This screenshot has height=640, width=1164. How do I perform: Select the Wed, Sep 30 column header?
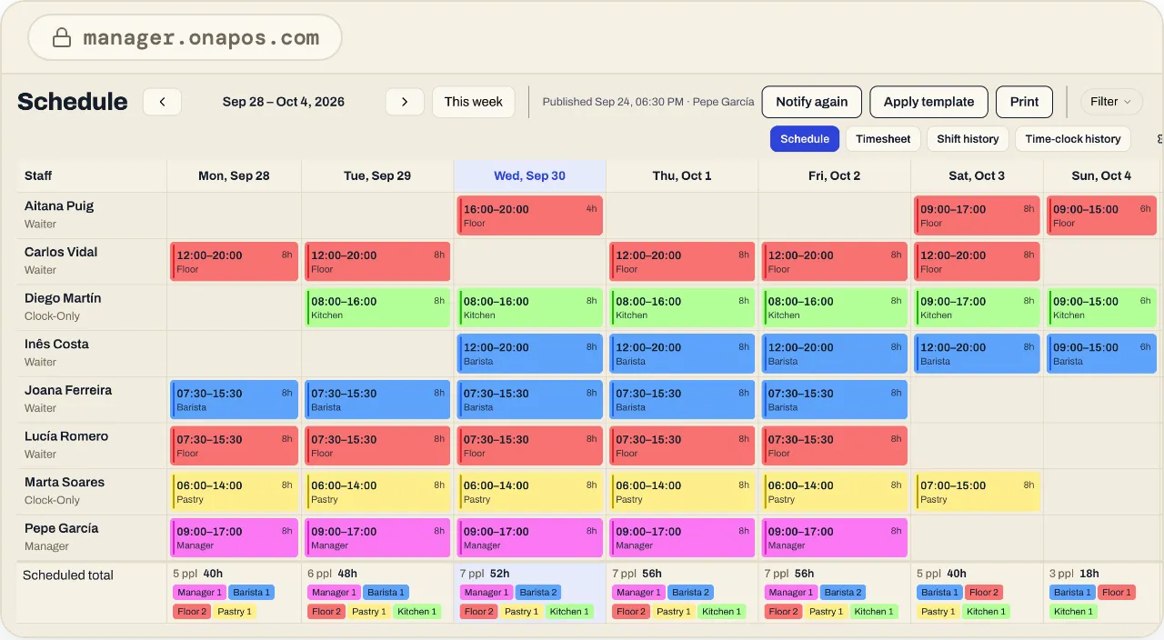point(529,176)
